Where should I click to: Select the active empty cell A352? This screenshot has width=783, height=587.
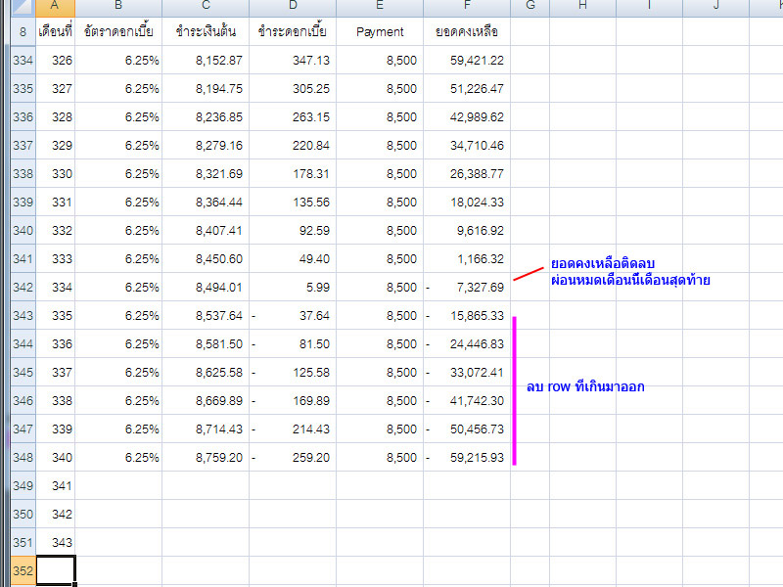[x=56, y=570]
